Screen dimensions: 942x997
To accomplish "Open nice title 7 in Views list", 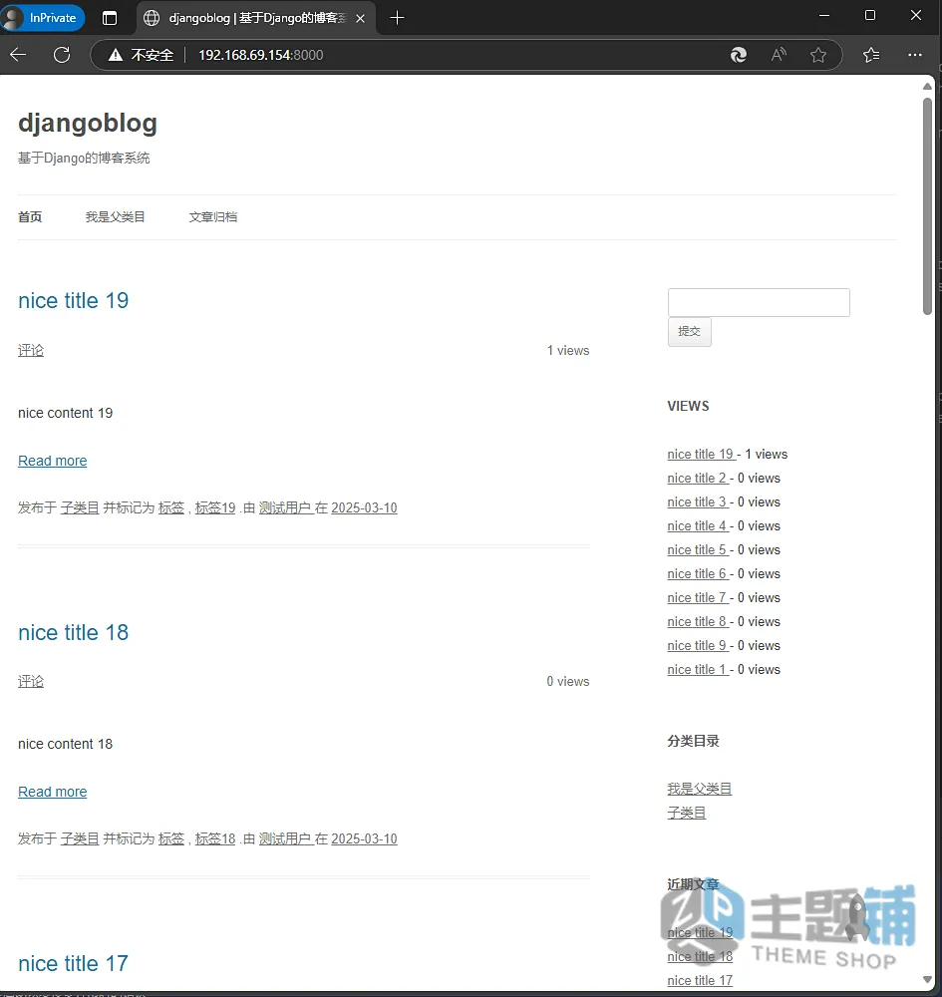I will pyautogui.click(x=697, y=598).
